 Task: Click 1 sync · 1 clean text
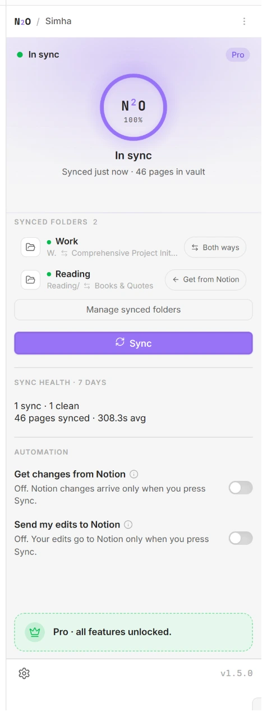(x=47, y=406)
